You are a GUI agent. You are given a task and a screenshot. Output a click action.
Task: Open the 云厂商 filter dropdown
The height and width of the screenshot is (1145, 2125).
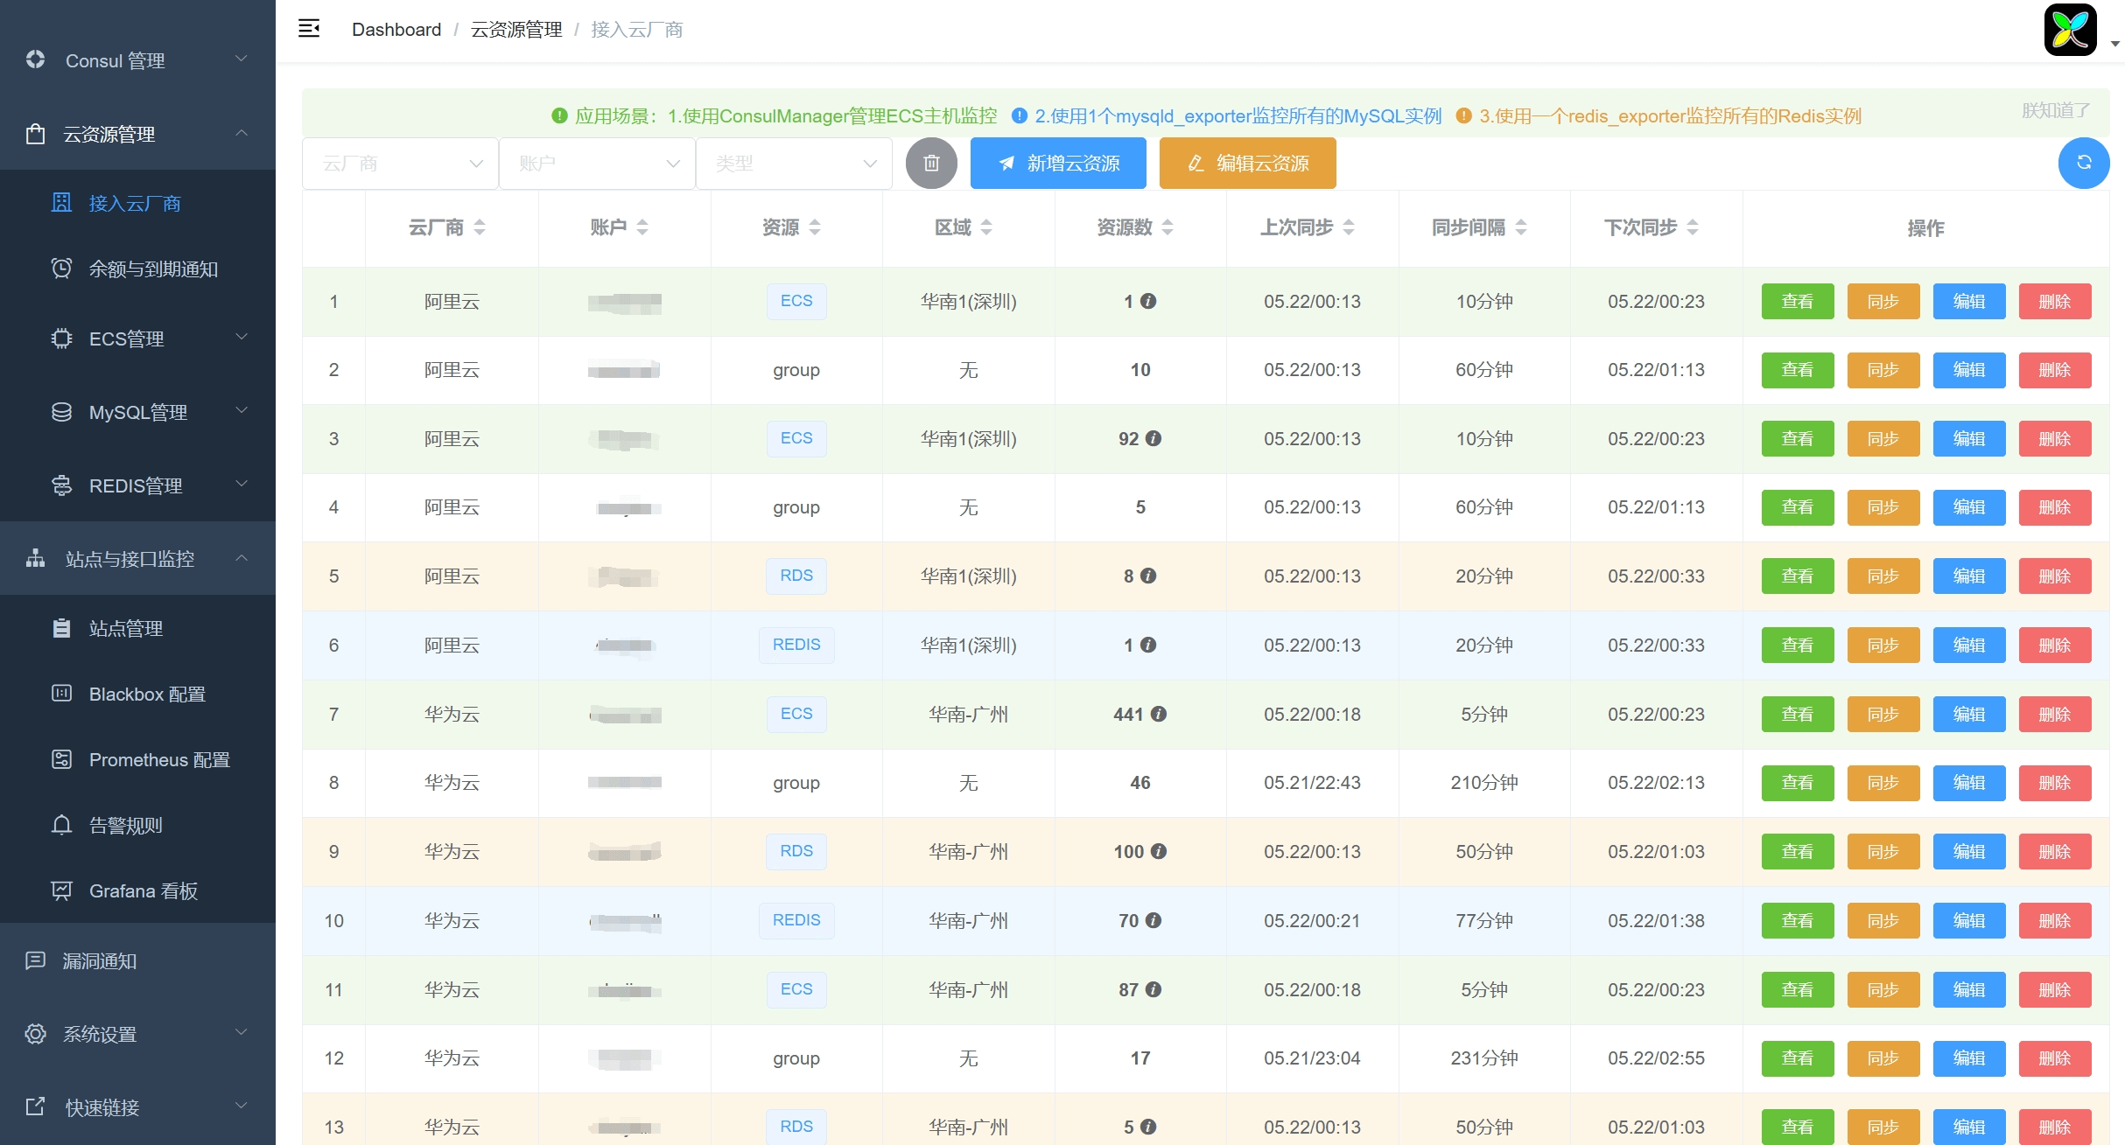pyautogui.click(x=400, y=164)
